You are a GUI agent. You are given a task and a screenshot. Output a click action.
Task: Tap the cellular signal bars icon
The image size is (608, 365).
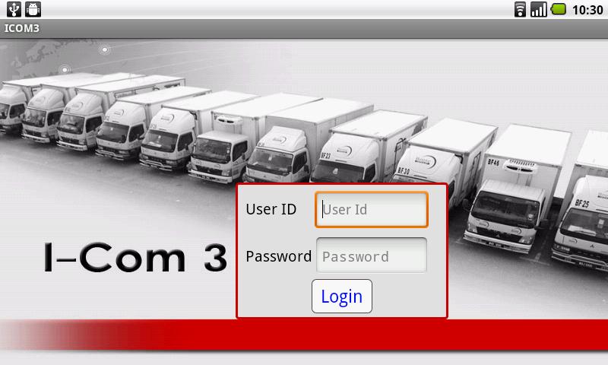(x=539, y=9)
